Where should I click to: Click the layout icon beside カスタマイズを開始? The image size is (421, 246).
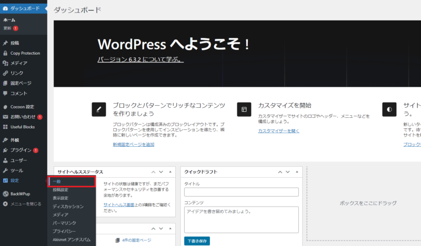point(244,109)
